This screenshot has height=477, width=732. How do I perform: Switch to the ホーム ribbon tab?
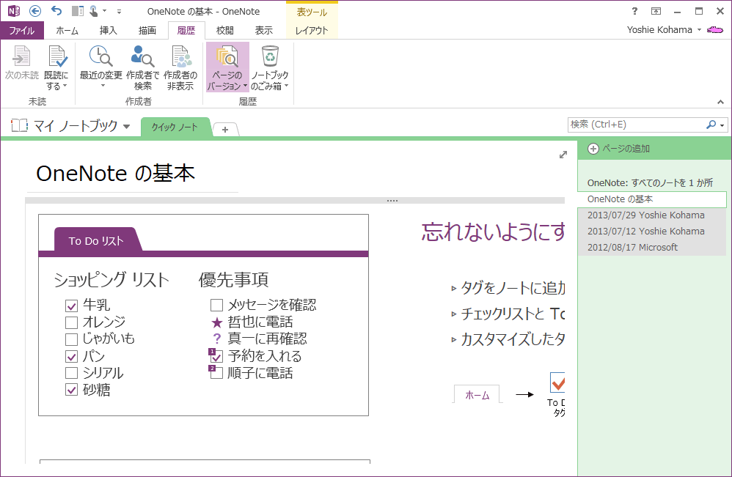point(67,30)
